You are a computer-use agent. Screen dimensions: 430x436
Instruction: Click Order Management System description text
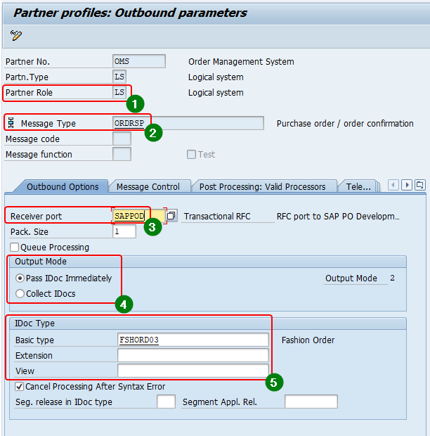241,61
